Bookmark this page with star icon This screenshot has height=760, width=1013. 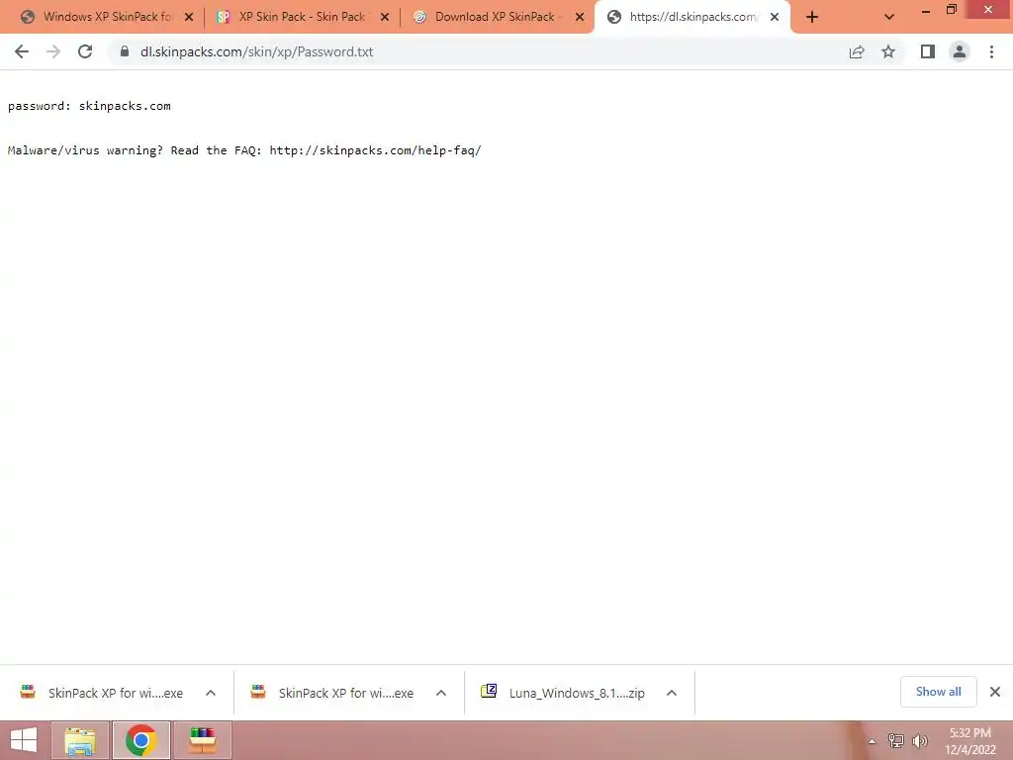click(888, 51)
